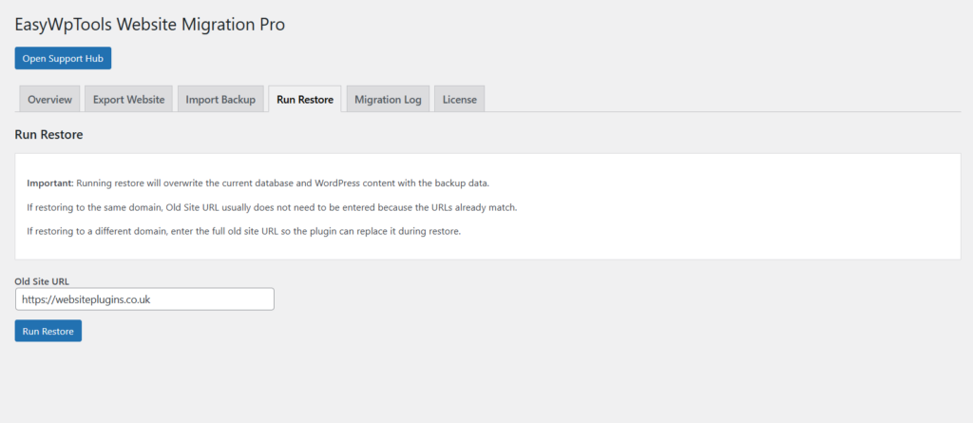Focus the Old Site URL field
Screen dimensions: 973x423
point(144,298)
